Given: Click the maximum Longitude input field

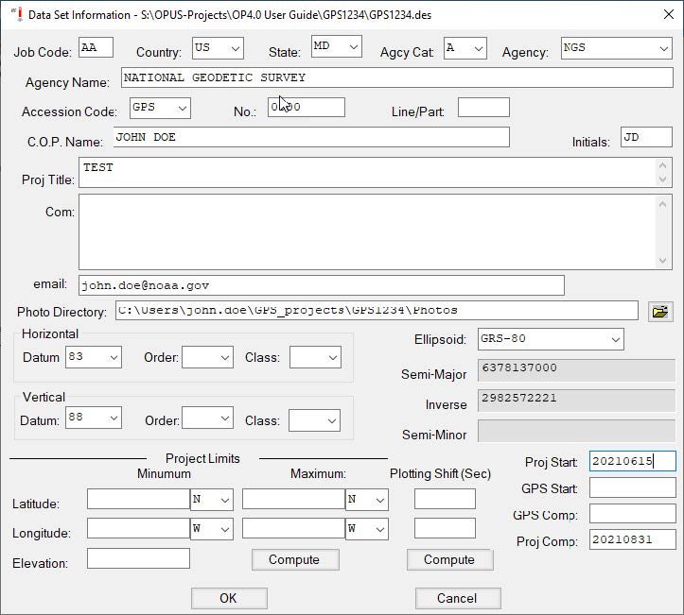Looking at the screenshot, I should coord(293,528).
